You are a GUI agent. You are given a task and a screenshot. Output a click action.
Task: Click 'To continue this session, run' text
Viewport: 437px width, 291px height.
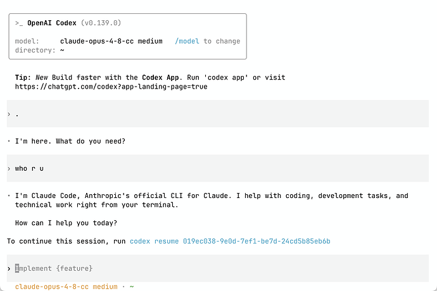(x=66, y=241)
